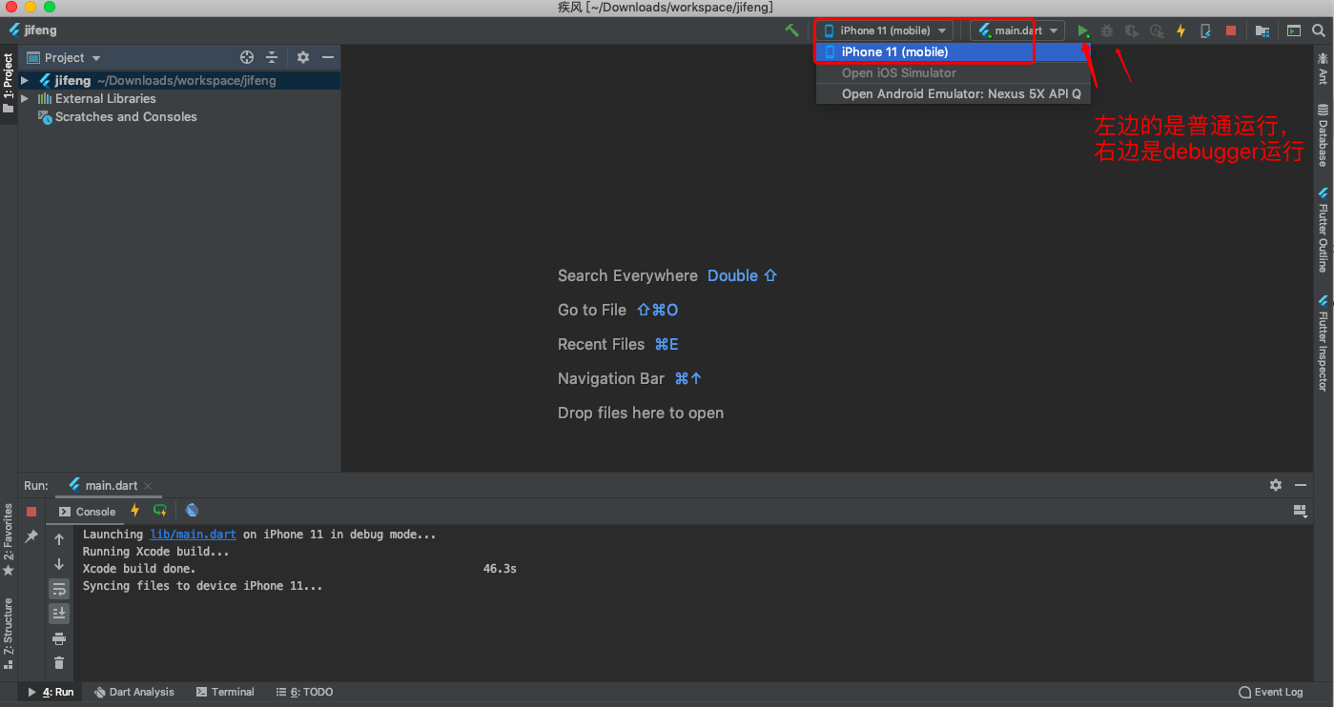Open the Dart Analysis tool tab
Screen dimensions: 1334x707
click(134, 692)
